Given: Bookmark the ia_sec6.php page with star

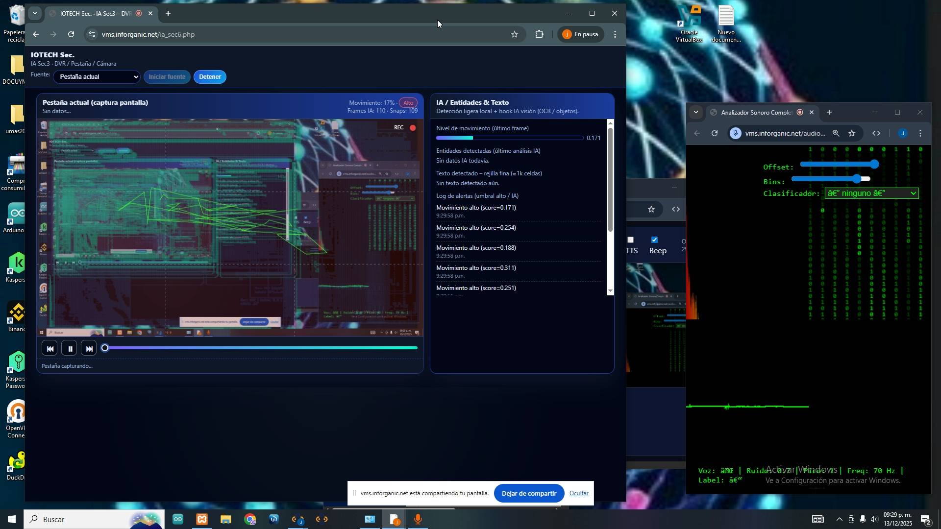Looking at the screenshot, I should coord(514,34).
